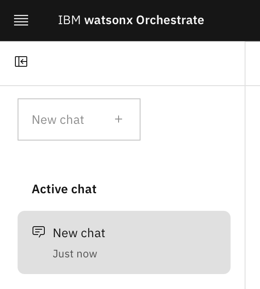Image resolution: width=260 pixels, height=289 pixels.
Task: Click the IBM watsonx Orchestrate title
Action: [131, 20]
